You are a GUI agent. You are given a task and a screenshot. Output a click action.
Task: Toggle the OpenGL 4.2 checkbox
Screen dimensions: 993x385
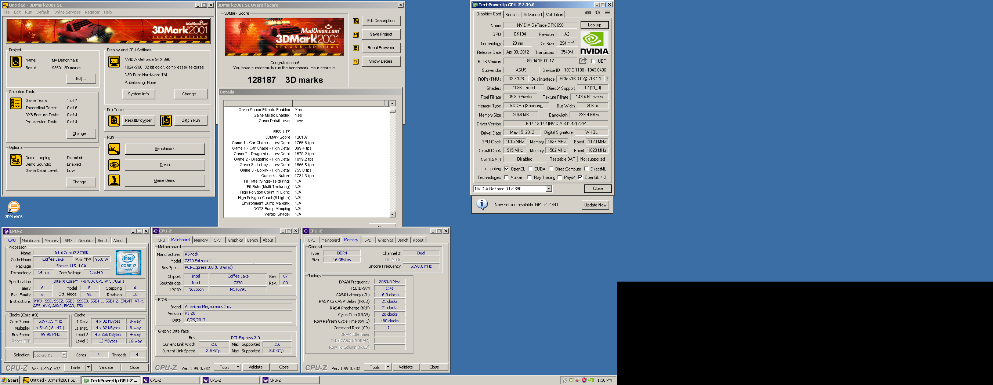pyautogui.click(x=580, y=177)
